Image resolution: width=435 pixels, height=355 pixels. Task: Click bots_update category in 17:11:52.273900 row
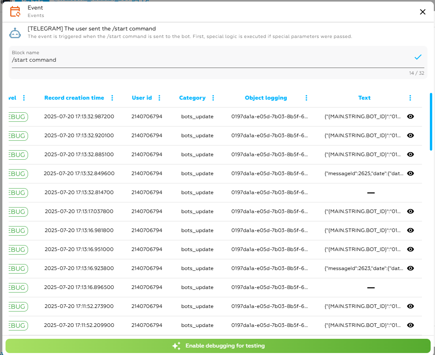pyautogui.click(x=197, y=306)
